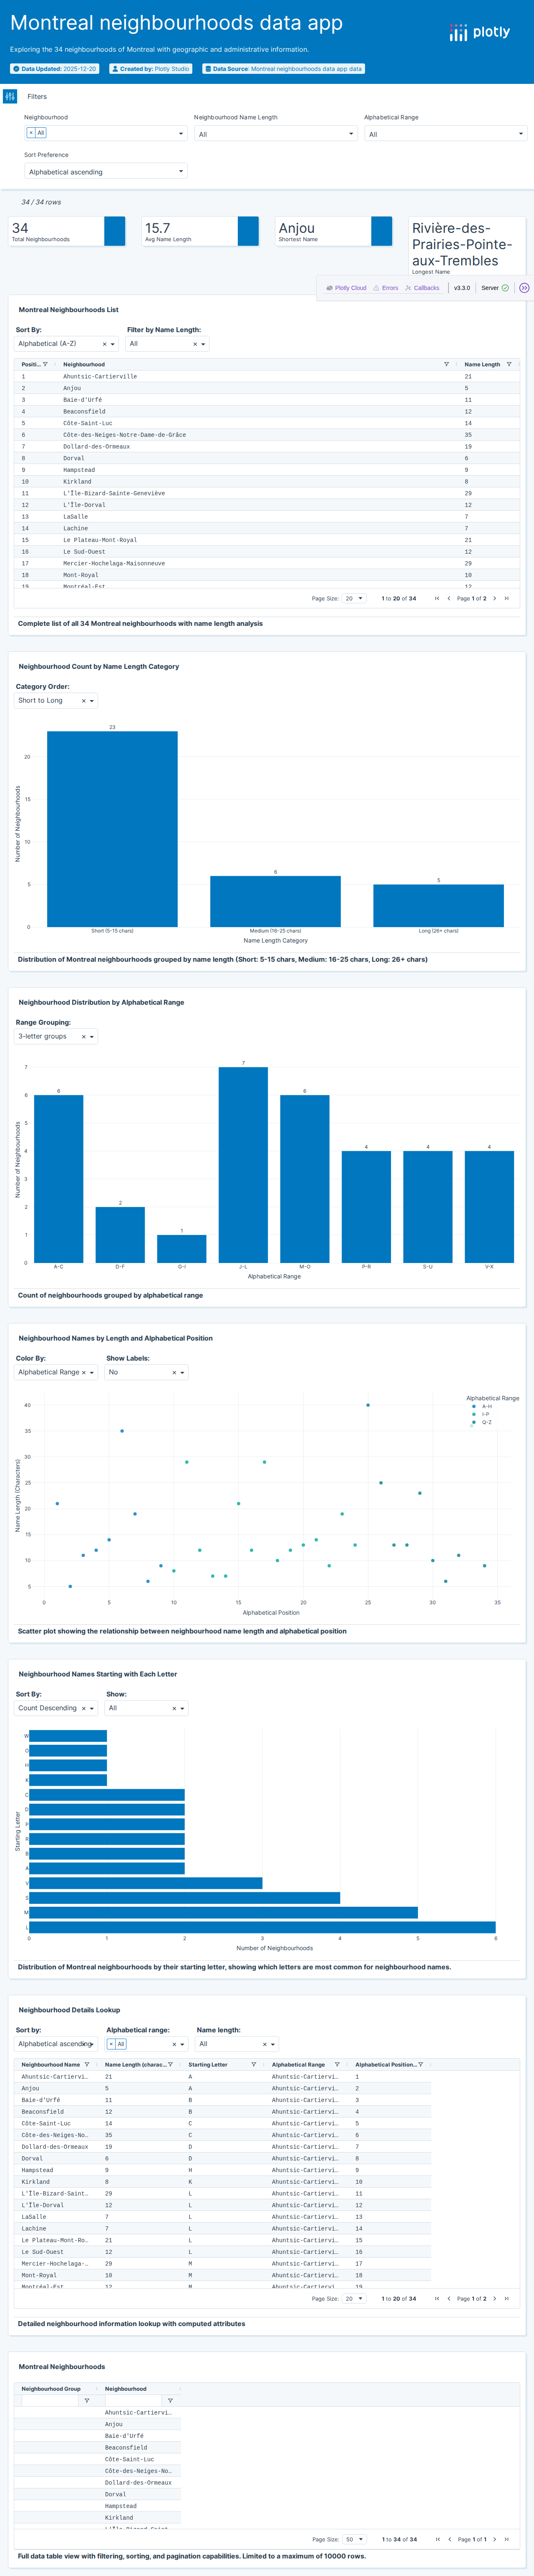The image size is (534, 2576).
Task: Click the Short (5-15 chars) bar
Action: [x=112, y=829]
